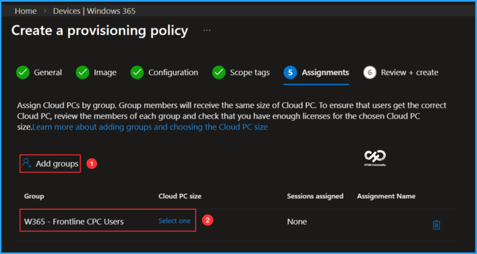
Task: Go back to Devices | Windows 365 breadcrumb
Action: (94, 11)
